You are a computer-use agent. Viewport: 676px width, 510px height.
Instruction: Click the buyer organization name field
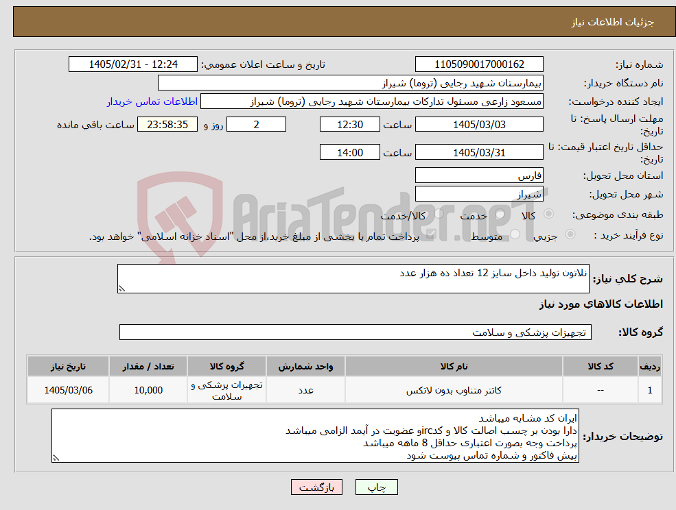tap(351, 83)
